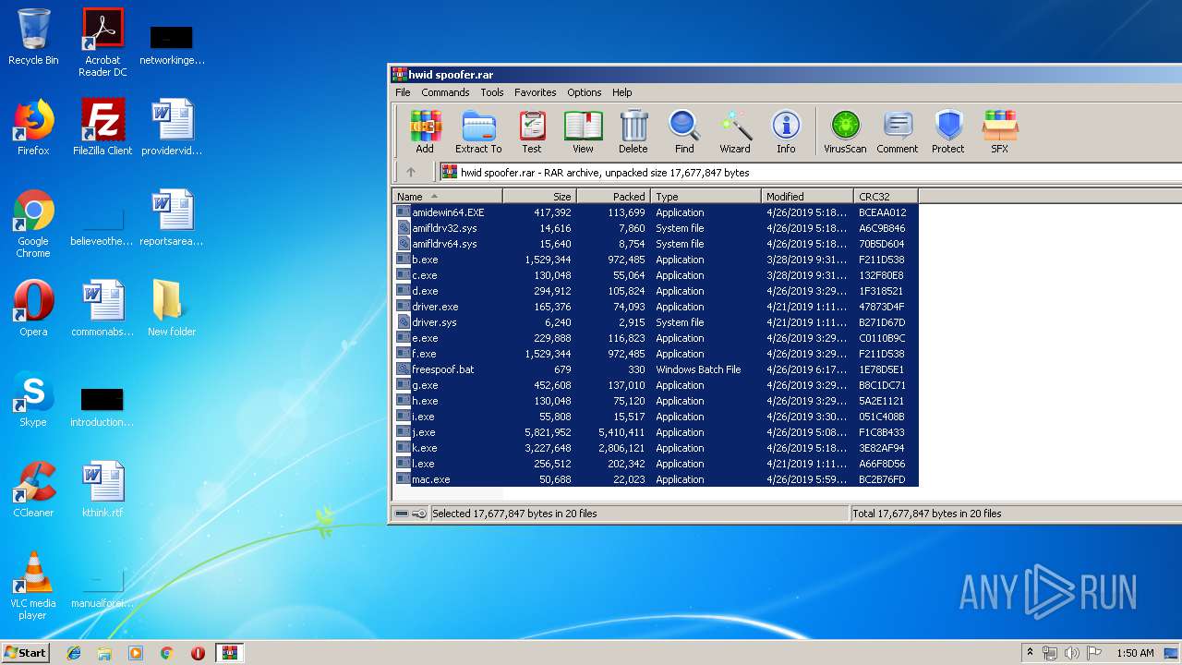Show hidden tray icons arrow
This screenshot has height=665, width=1182.
(1030, 653)
